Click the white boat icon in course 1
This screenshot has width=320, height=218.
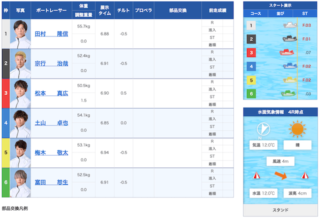click(289, 25)
